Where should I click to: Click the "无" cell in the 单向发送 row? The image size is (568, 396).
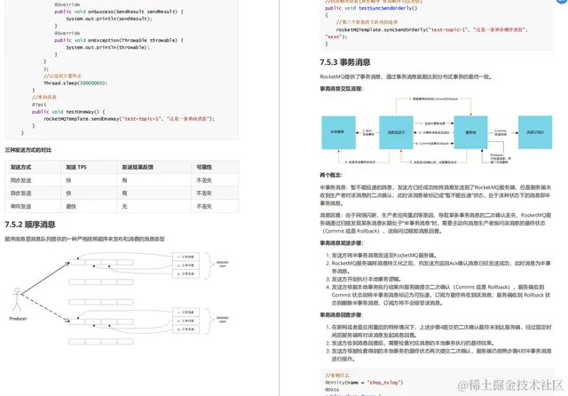tap(124, 206)
